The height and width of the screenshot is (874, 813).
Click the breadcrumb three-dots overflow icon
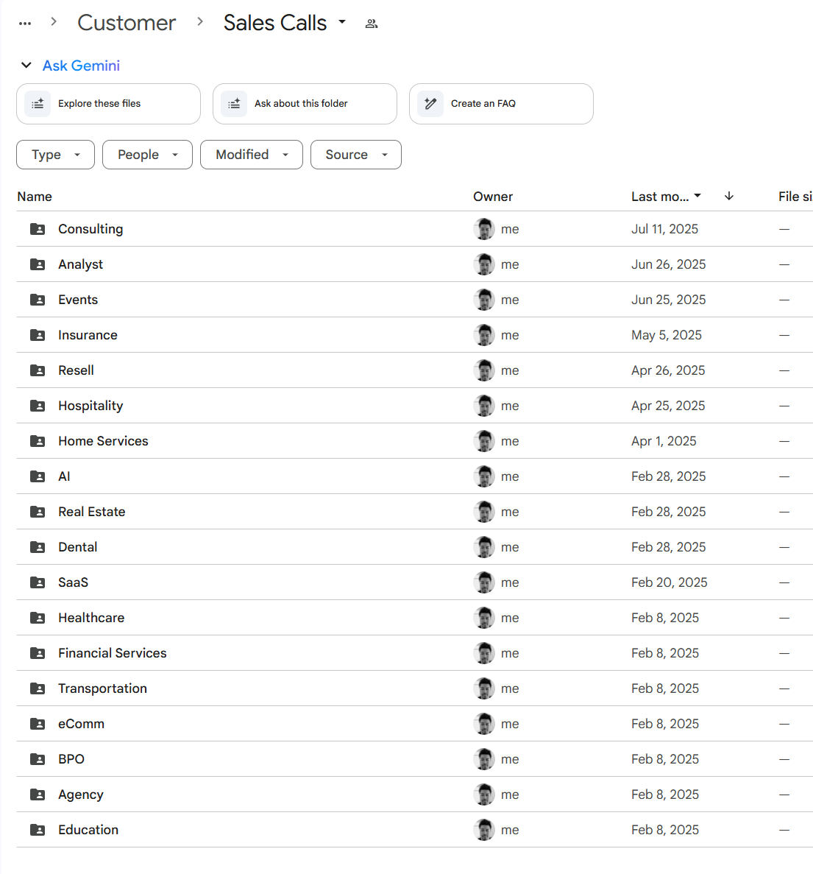coord(25,24)
